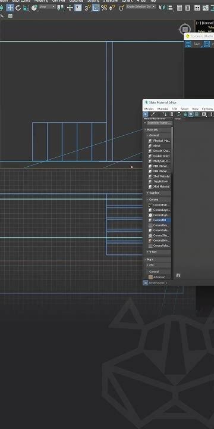The image size is (214, 429).
Task: Select CoronaMtl in the material browser
Action: coord(159,220)
